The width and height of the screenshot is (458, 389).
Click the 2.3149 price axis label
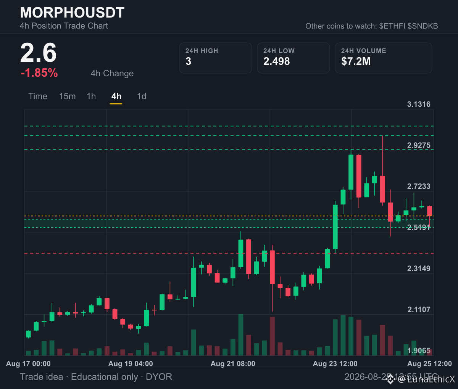419,268
